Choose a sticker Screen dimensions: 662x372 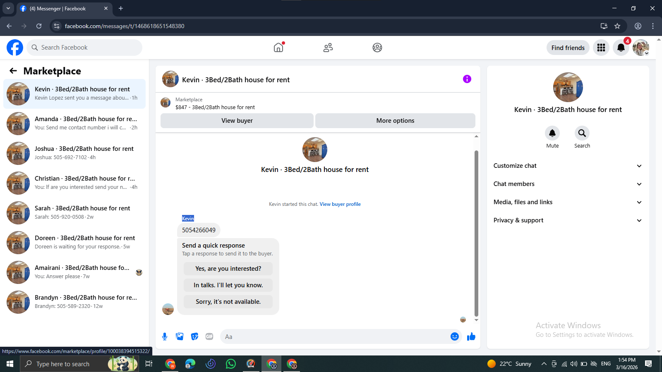point(194,336)
